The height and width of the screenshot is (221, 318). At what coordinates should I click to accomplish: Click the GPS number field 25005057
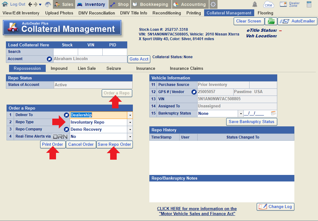215,92
